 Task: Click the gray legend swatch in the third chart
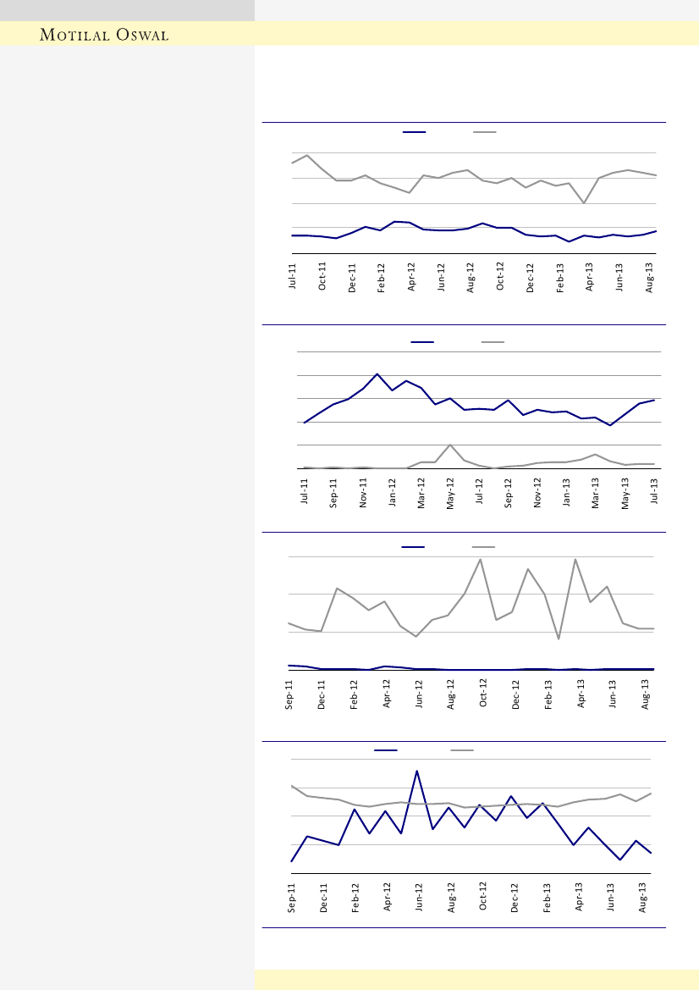(x=483, y=547)
